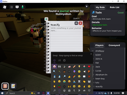127x95 pixels.
Task: Insert the cherries emoji
Action: point(59,86)
